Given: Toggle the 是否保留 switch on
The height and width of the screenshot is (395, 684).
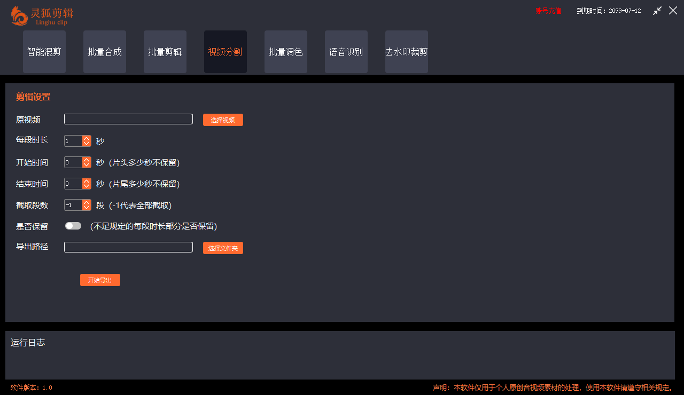Looking at the screenshot, I should pos(73,225).
